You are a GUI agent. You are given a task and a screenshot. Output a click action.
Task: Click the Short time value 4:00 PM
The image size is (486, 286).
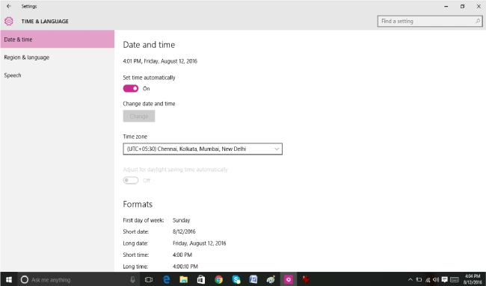tap(182, 255)
